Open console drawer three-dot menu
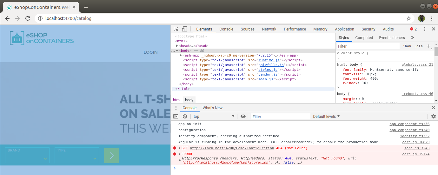The image size is (438, 175). (x=176, y=108)
